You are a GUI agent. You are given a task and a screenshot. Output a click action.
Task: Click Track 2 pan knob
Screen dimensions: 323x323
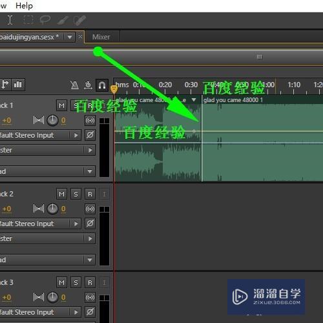click(x=52, y=209)
